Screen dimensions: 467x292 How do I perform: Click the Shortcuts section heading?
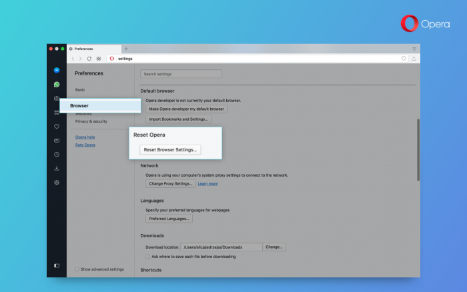click(151, 270)
